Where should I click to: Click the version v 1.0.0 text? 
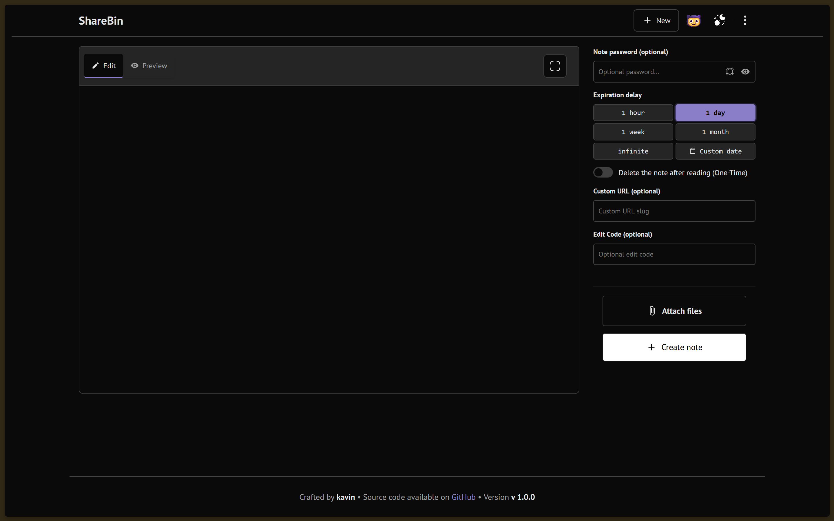click(523, 497)
